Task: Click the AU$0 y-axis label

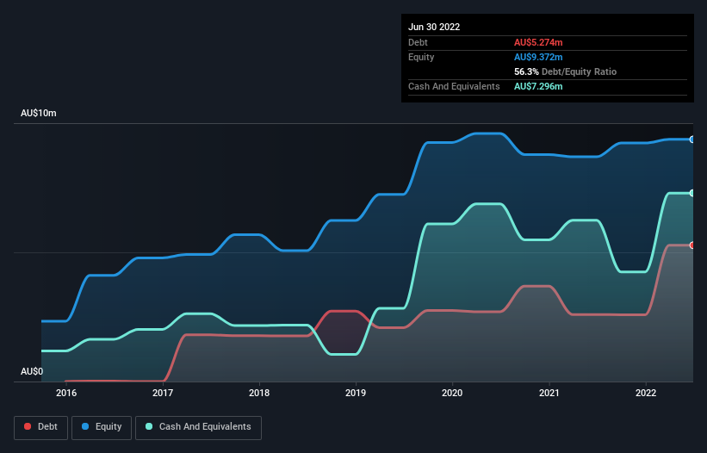Action: pyautogui.click(x=32, y=371)
